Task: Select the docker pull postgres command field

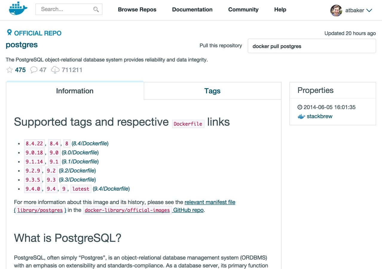Action: click(312, 46)
